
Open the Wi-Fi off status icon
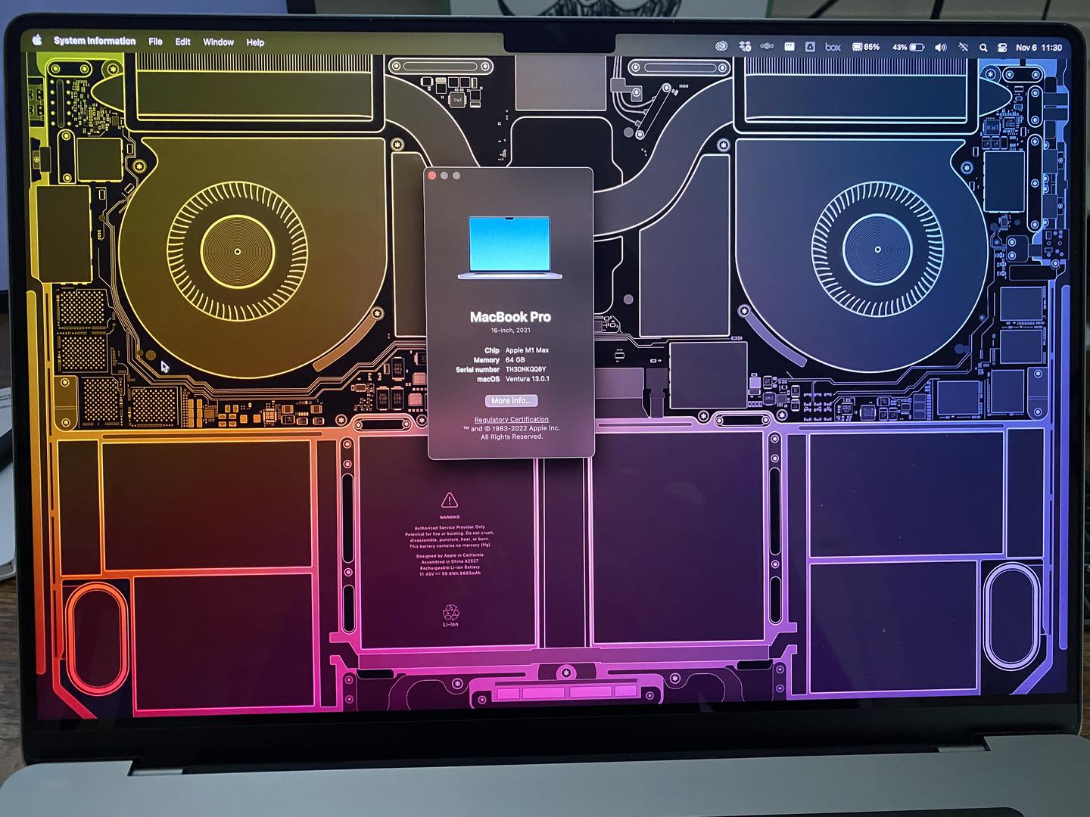coord(963,47)
